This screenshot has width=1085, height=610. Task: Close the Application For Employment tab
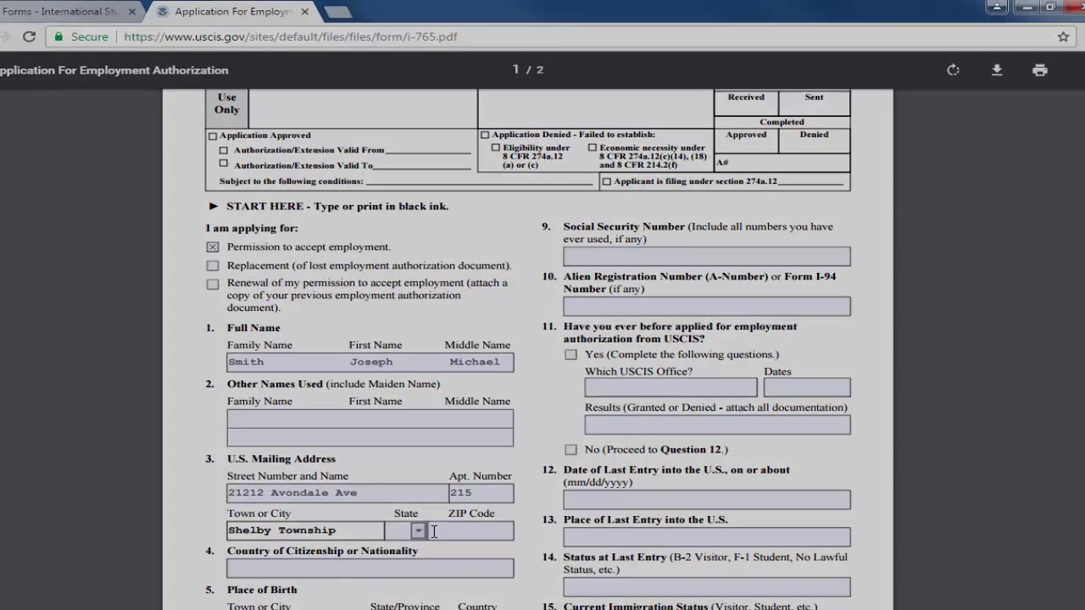(304, 12)
